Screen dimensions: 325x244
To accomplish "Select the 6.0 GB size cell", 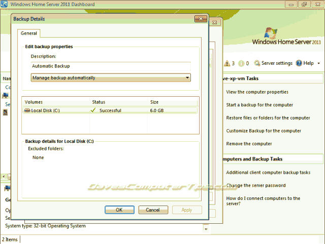I will [157, 110].
